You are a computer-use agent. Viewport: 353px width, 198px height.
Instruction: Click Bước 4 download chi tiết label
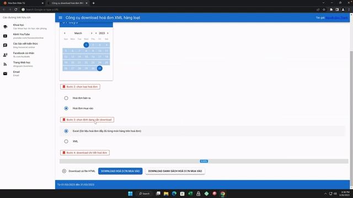(85, 153)
